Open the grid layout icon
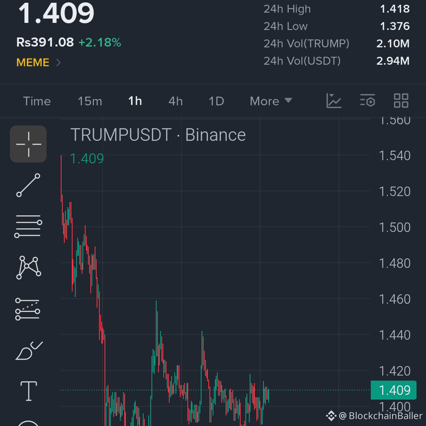The height and width of the screenshot is (426, 426). click(x=401, y=101)
